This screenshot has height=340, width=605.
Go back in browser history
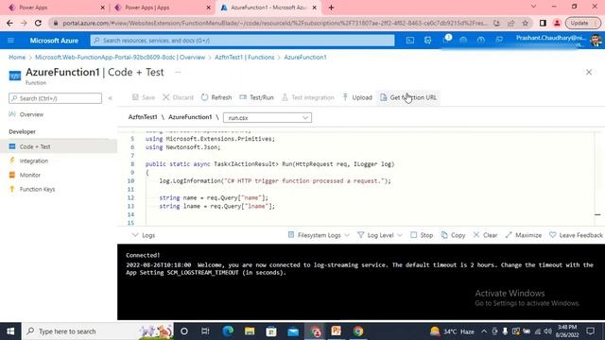pos(9,23)
